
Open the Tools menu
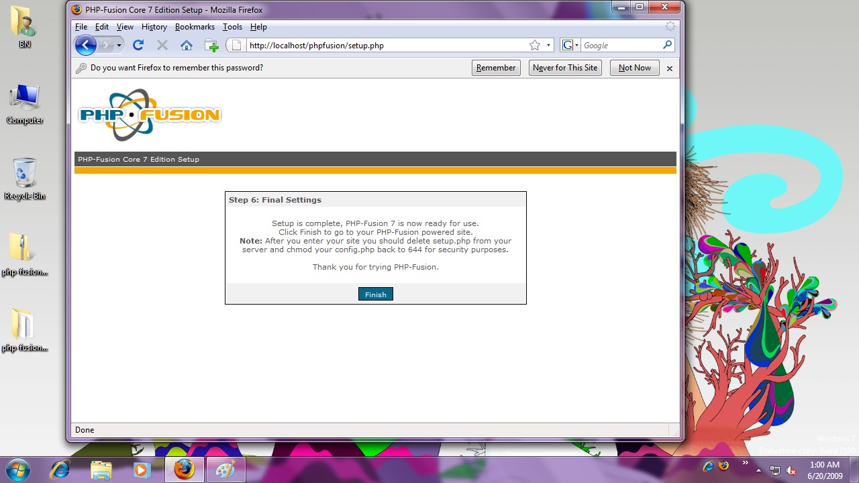(232, 27)
